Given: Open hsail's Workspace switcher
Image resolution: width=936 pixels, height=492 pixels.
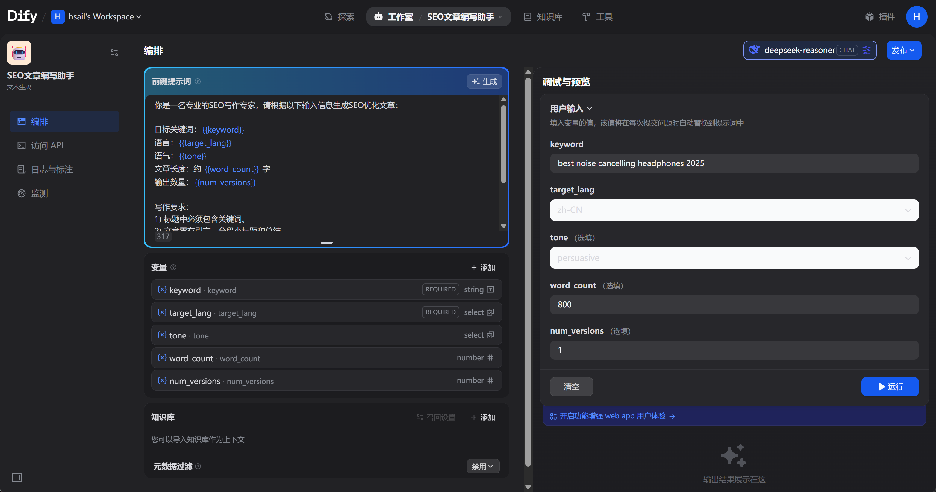Looking at the screenshot, I should 96,17.
